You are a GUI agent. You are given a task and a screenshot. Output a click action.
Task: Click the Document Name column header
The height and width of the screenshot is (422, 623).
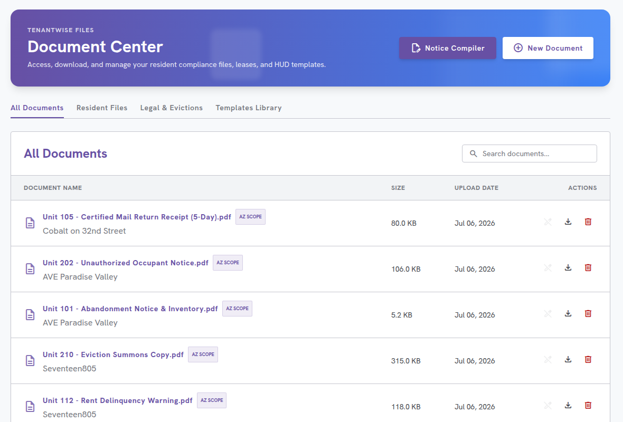(53, 188)
